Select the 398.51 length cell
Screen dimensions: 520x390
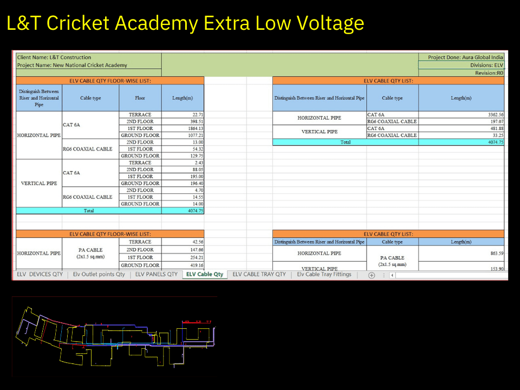point(183,121)
